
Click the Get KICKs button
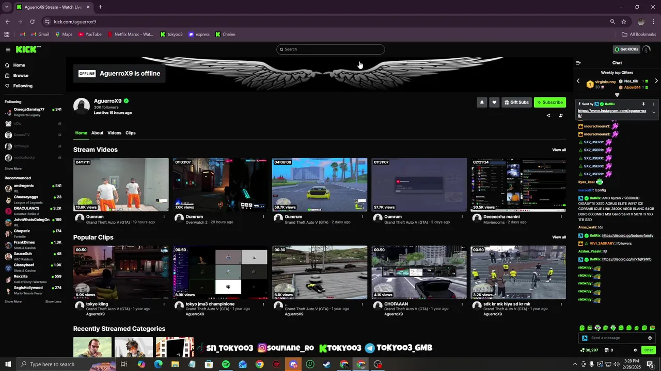point(626,49)
